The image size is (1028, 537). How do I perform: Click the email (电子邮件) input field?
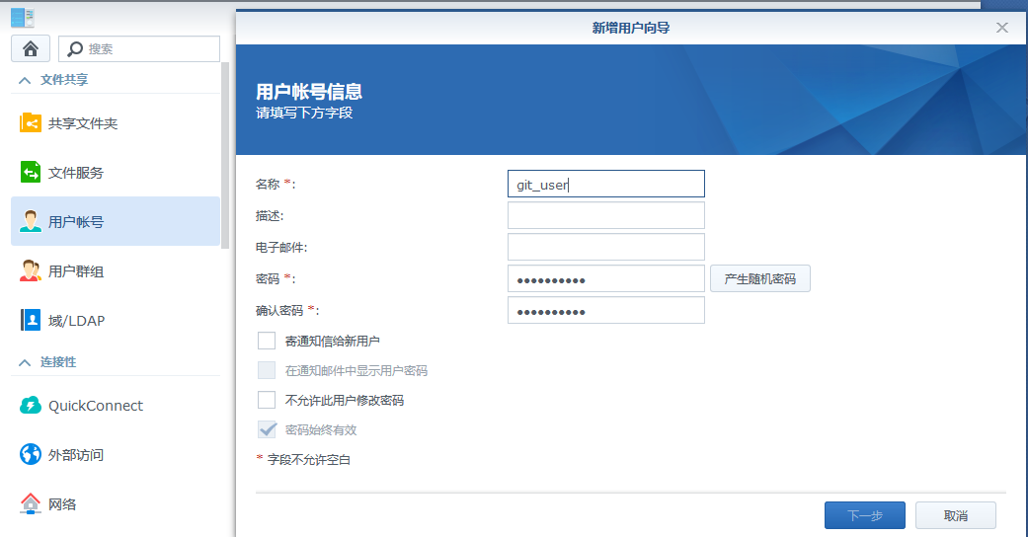tap(605, 247)
